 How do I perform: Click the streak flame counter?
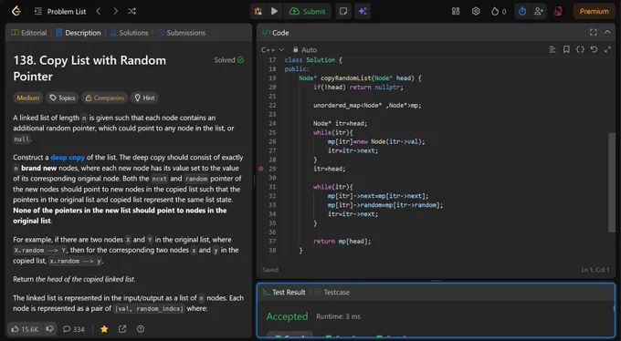click(499, 12)
